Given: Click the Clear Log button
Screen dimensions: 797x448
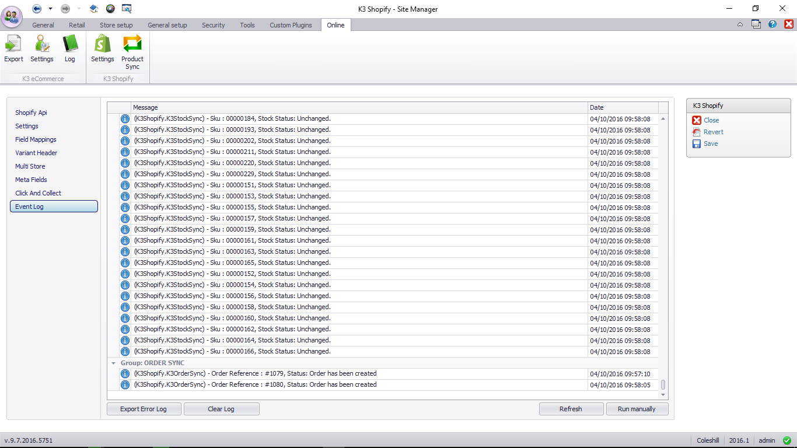Looking at the screenshot, I should pyautogui.click(x=221, y=409).
